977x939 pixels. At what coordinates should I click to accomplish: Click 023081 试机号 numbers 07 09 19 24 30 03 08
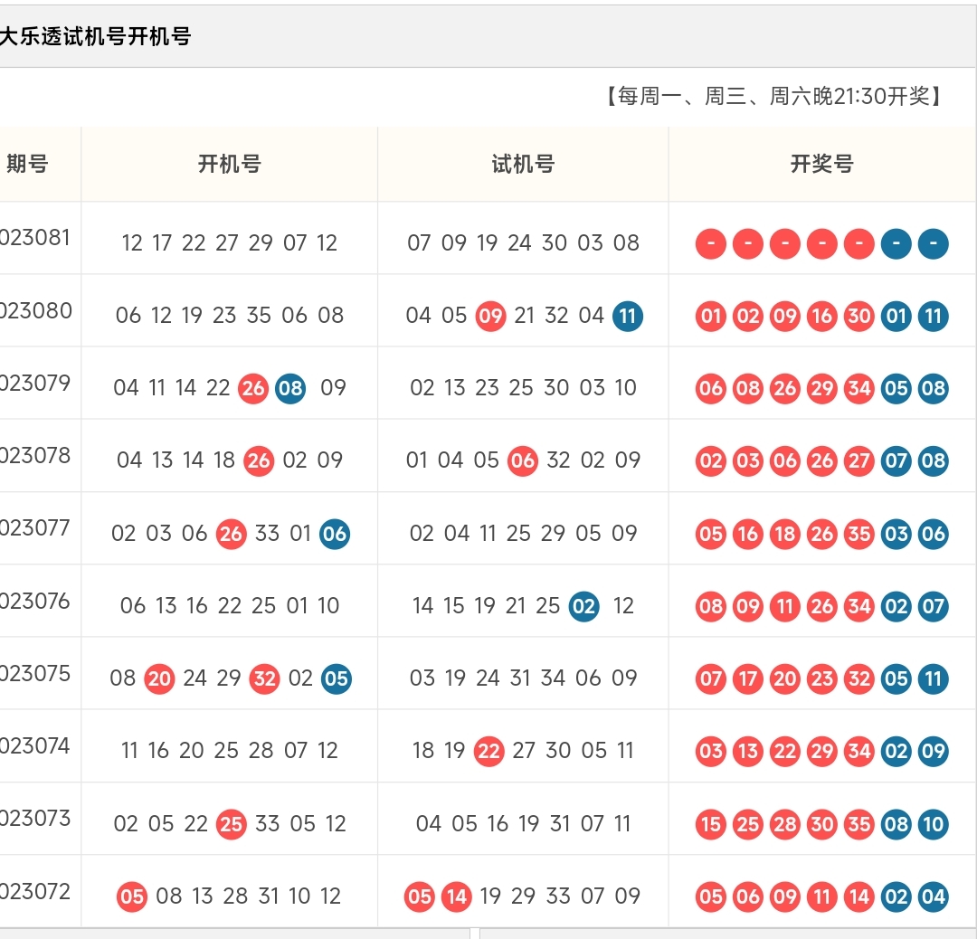click(524, 243)
